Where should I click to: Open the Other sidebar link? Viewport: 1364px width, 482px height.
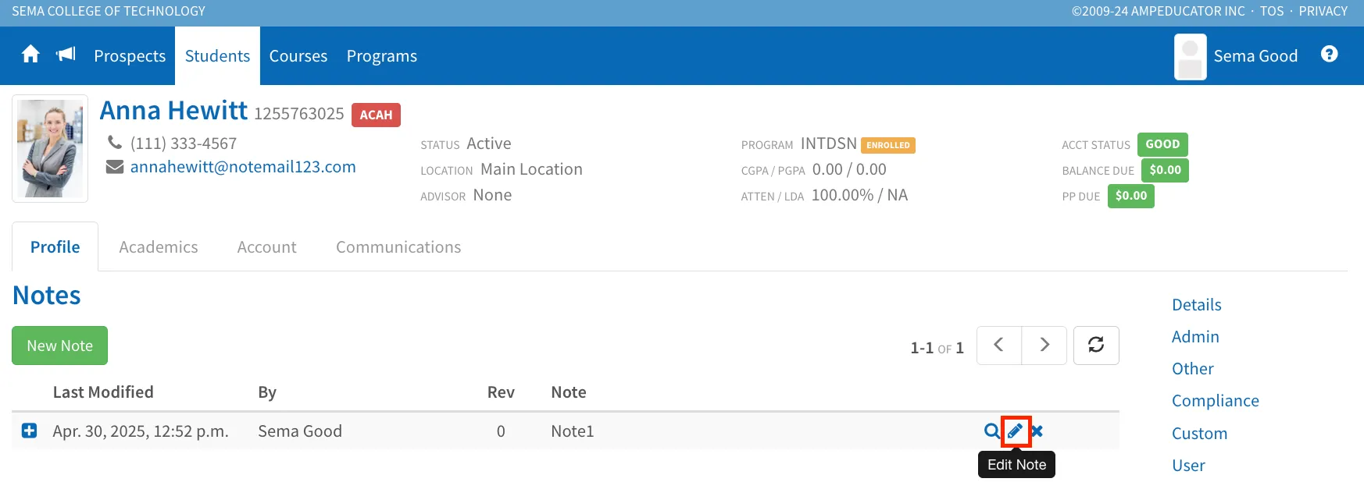[1193, 369]
